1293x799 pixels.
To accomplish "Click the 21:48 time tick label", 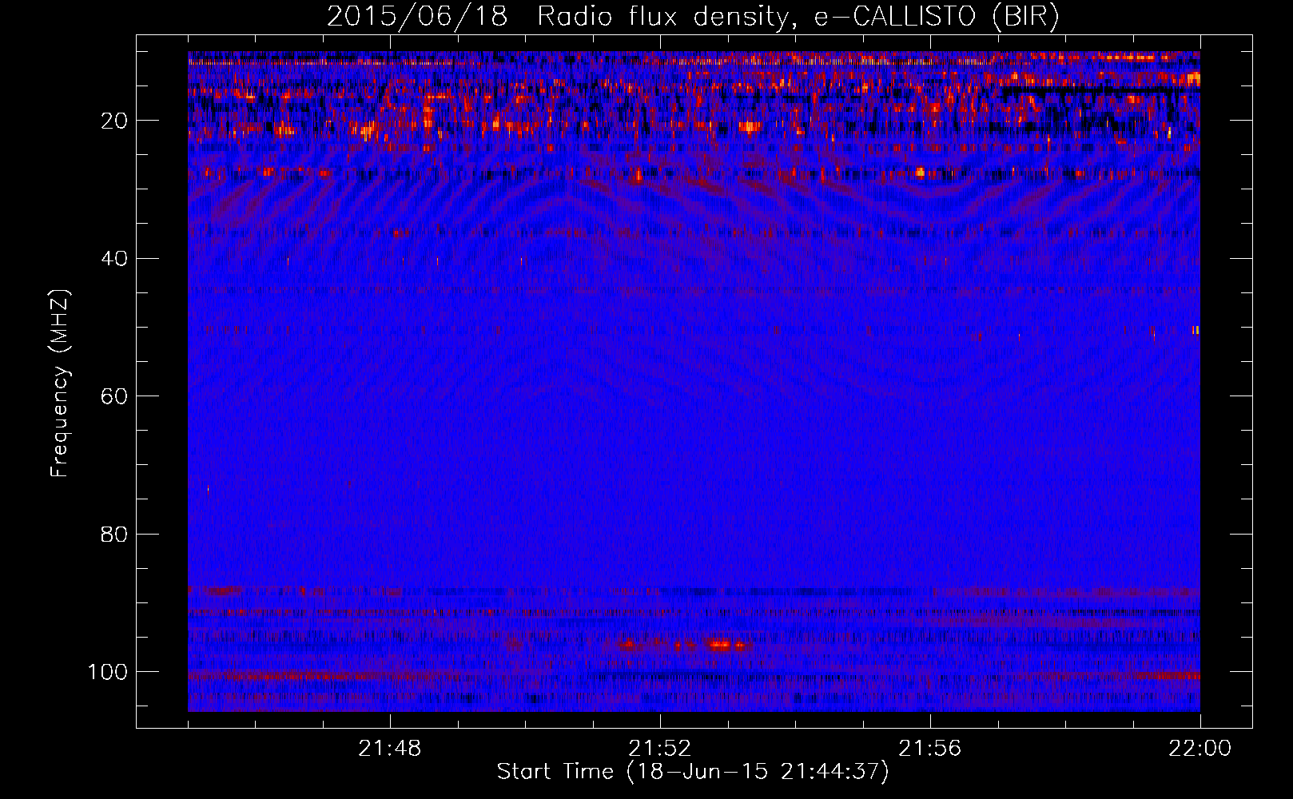I will click(x=390, y=749).
